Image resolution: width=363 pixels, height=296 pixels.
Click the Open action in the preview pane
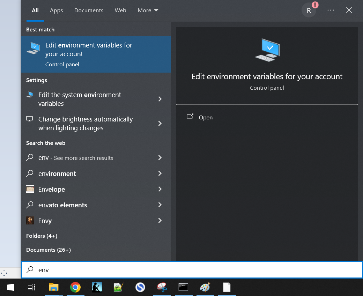(205, 118)
